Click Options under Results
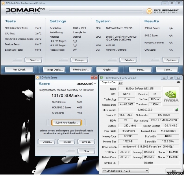 click(x=171, y=60)
